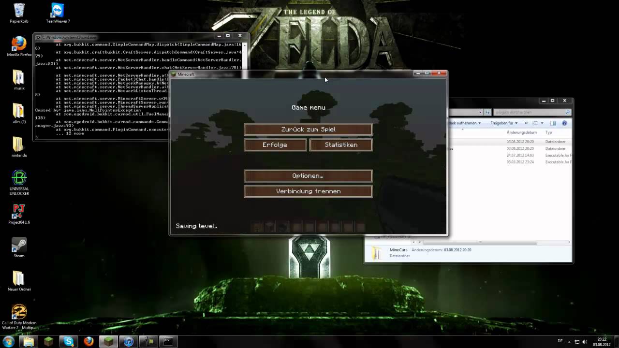Click the Explorer help question mark icon
This screenshot has height=348, width=619.
pos(564,123)
